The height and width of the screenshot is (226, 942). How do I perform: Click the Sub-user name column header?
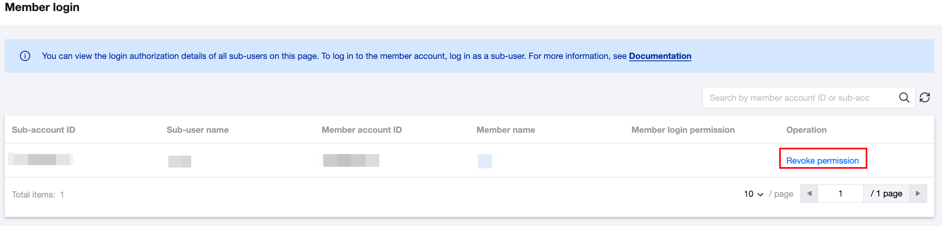198,130
